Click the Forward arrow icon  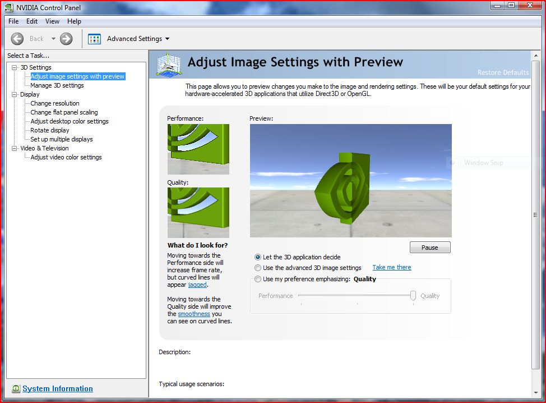(x=66, y=39)
